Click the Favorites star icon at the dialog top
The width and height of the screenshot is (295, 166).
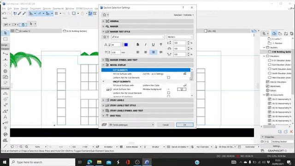click(x=105, y=15)
